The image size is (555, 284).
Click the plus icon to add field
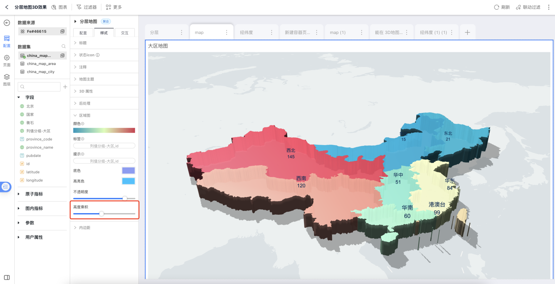[x=65, y=87]
